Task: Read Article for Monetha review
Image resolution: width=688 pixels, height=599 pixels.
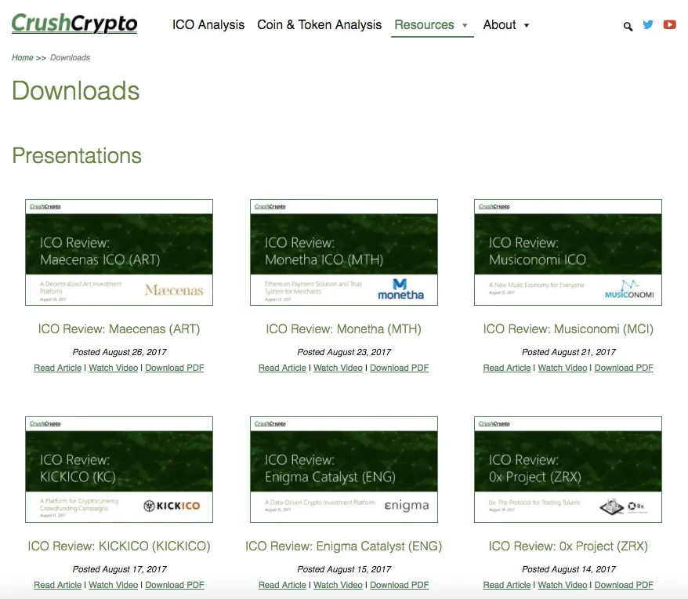Action: pos(282,368)
